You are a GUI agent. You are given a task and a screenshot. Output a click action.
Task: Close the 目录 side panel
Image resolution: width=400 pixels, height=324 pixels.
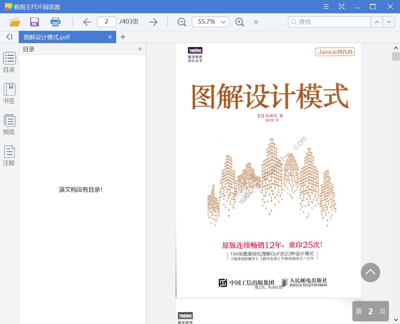pos(140,49)
